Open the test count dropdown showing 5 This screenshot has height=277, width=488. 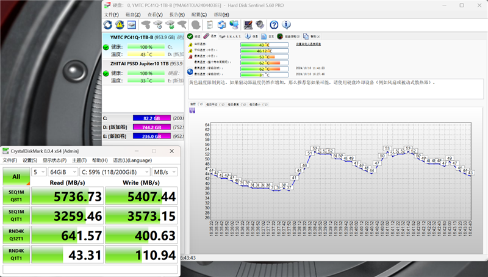(x=39, y=172)
